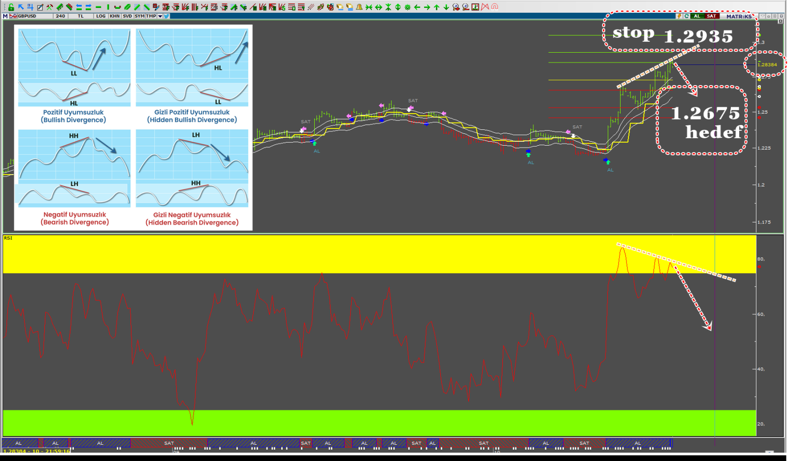Toggle the TL currency button

81,16
